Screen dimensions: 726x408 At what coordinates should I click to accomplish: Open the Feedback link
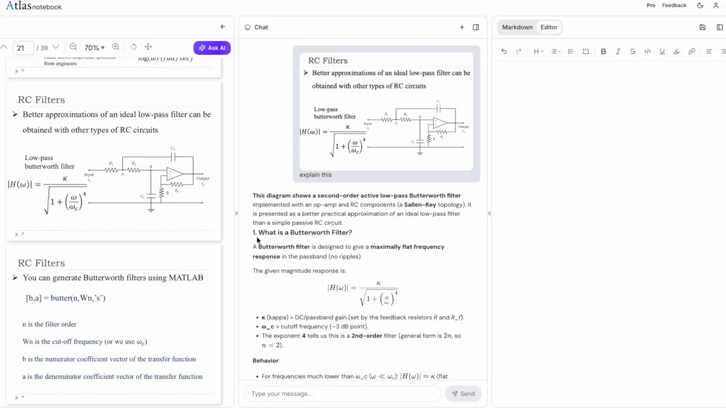674,5
